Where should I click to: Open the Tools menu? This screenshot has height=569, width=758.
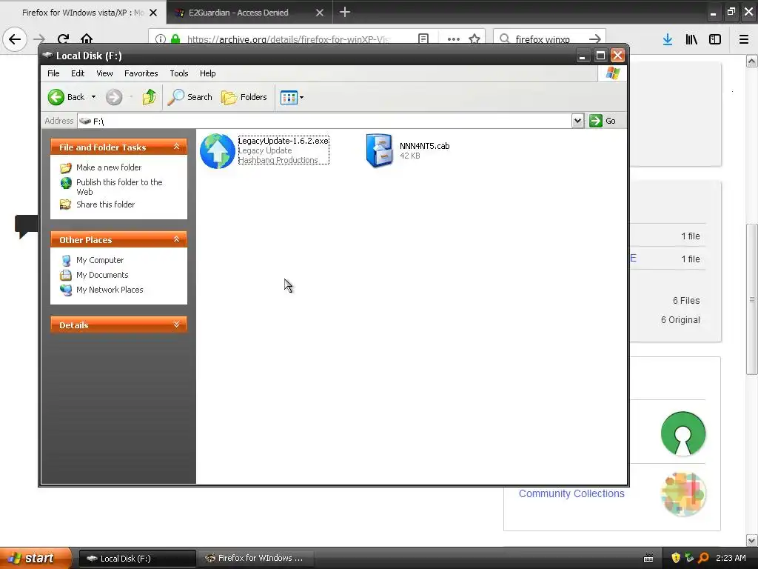click(179, 73)
